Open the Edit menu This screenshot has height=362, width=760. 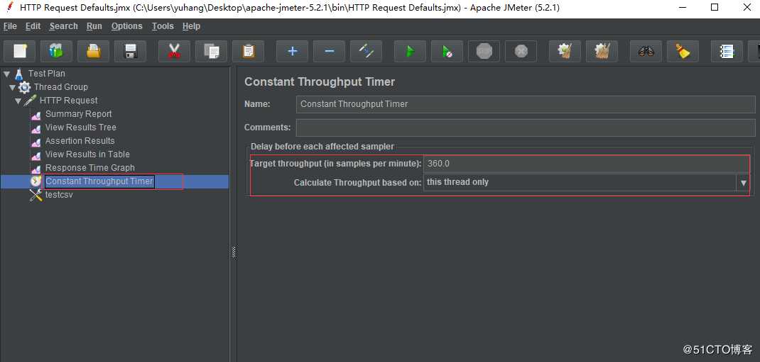pos(33,26)
